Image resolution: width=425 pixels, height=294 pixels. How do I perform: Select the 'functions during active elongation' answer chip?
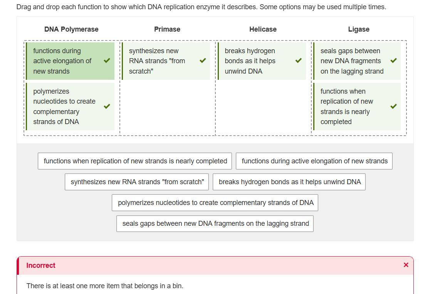(x=314, y=161)
